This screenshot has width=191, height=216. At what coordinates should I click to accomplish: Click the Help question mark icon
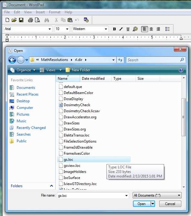(181, 70)
